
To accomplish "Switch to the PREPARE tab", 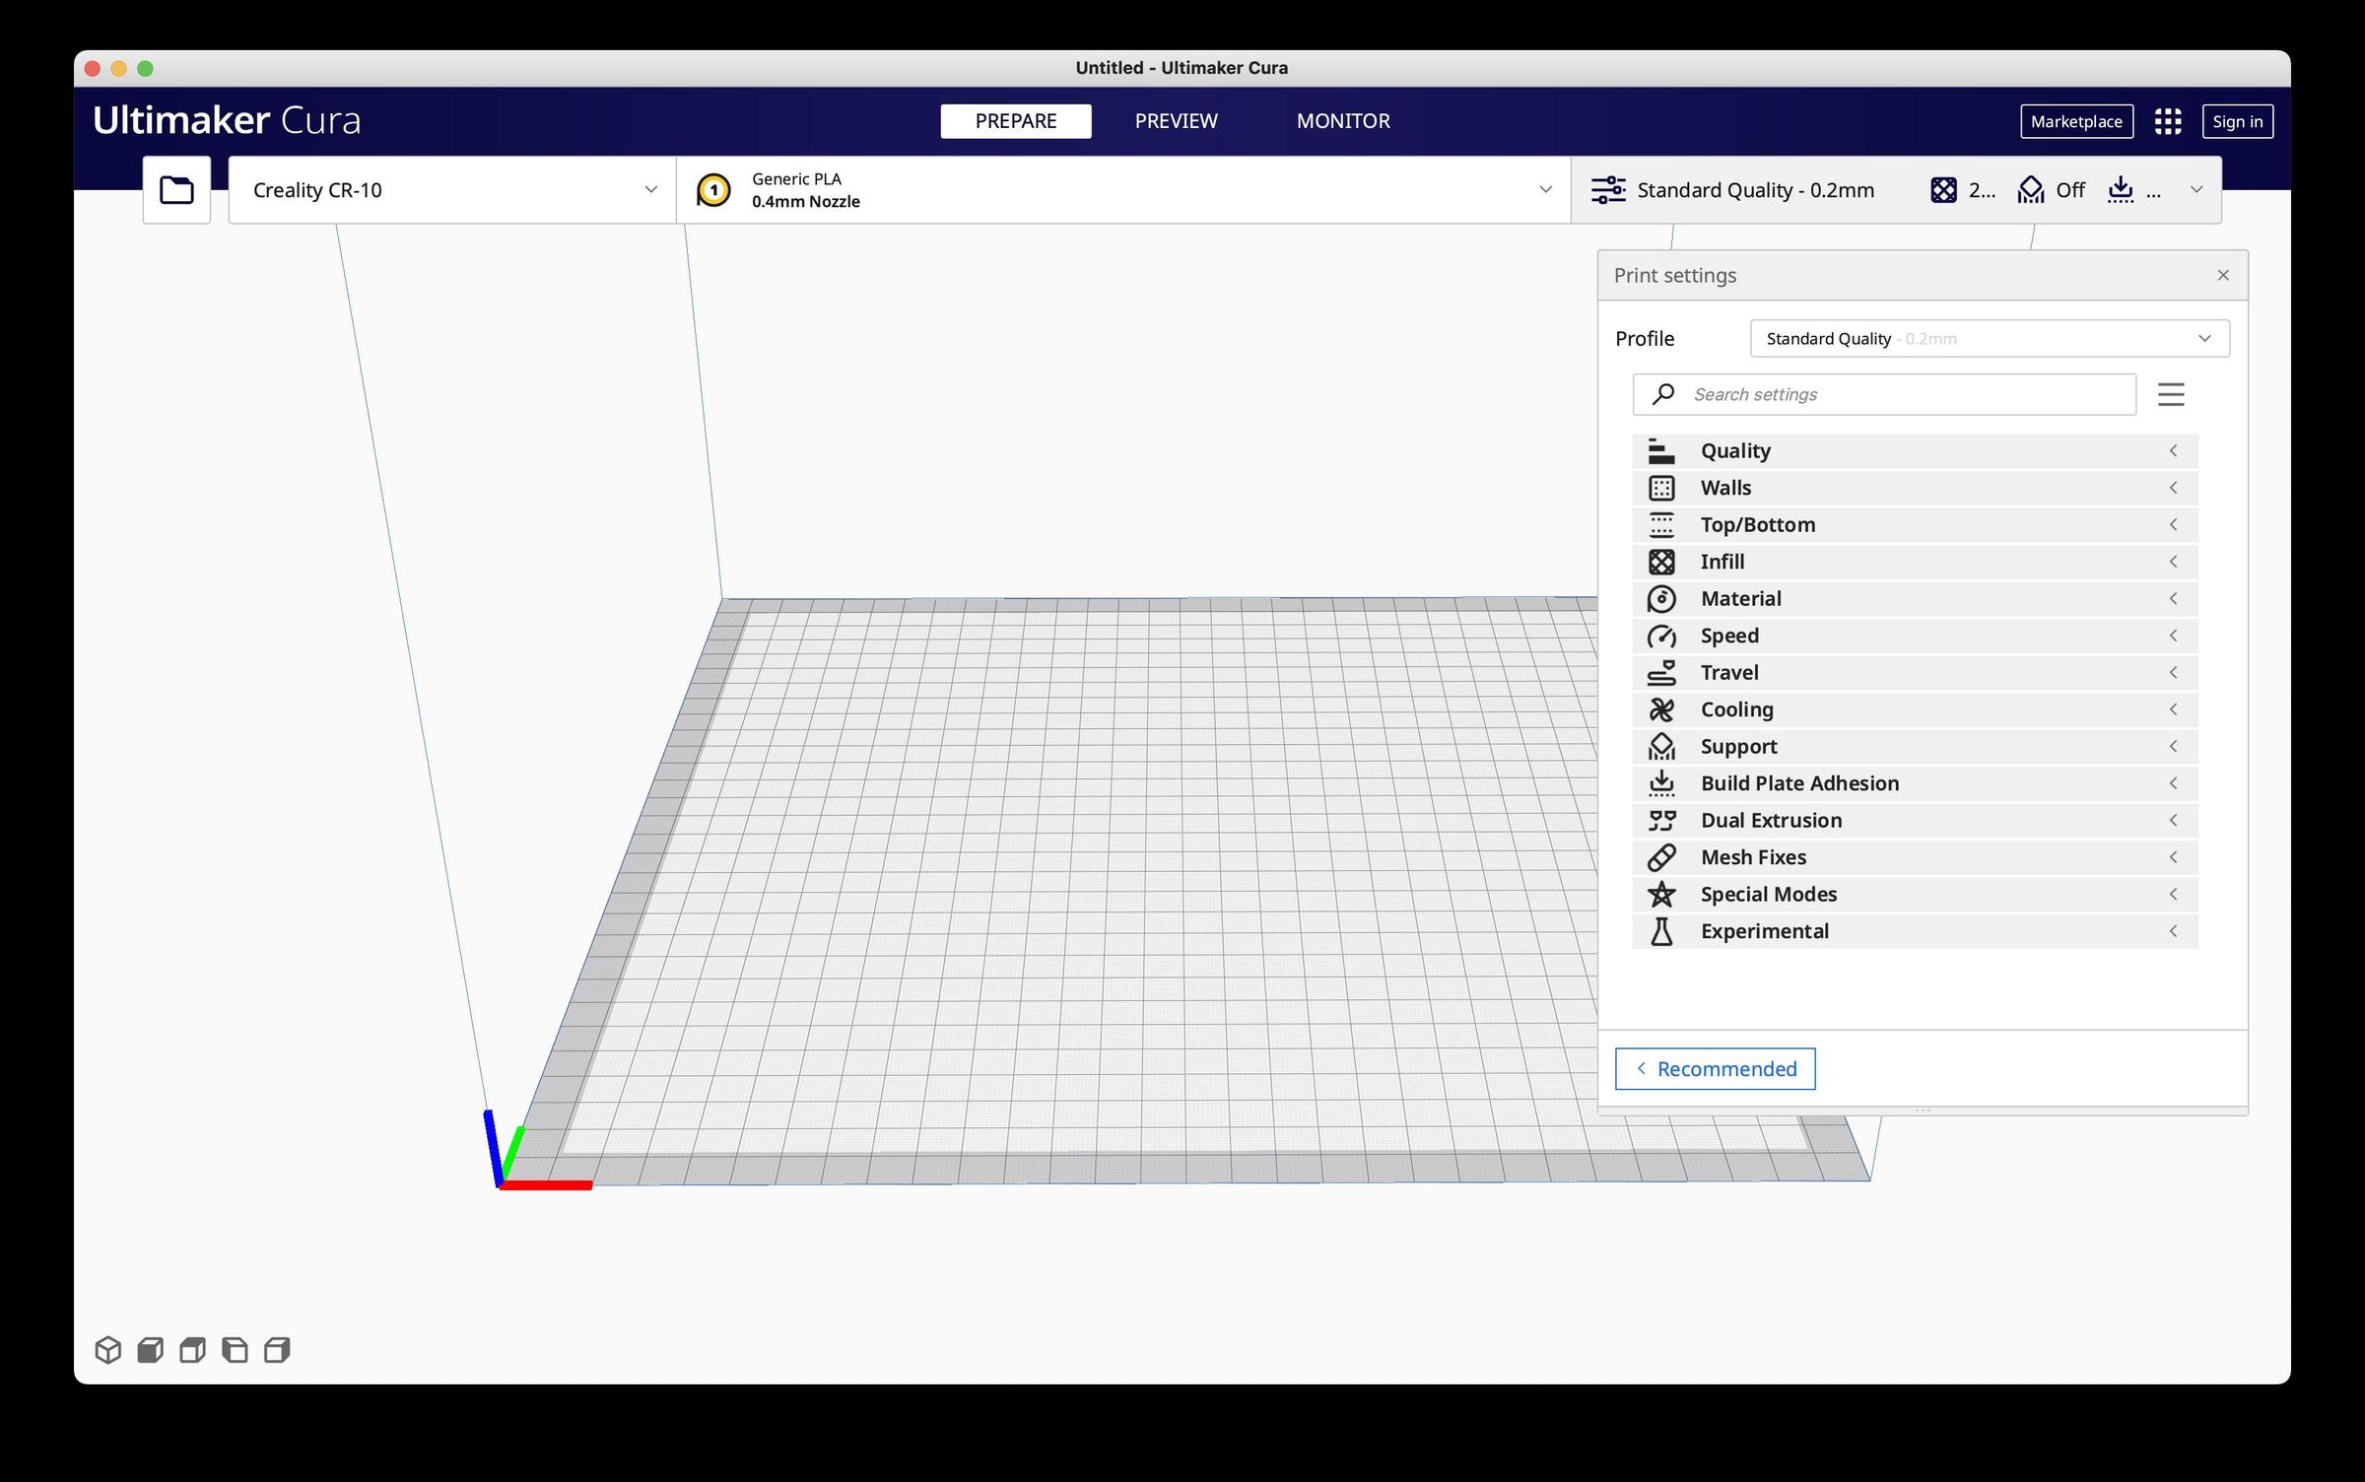I will coord(1015,121).
